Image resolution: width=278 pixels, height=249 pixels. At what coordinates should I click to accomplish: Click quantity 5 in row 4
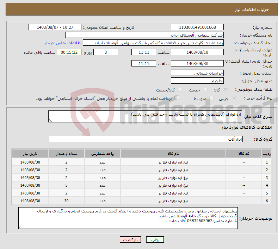pyautogui.click(x=66, y=185)
